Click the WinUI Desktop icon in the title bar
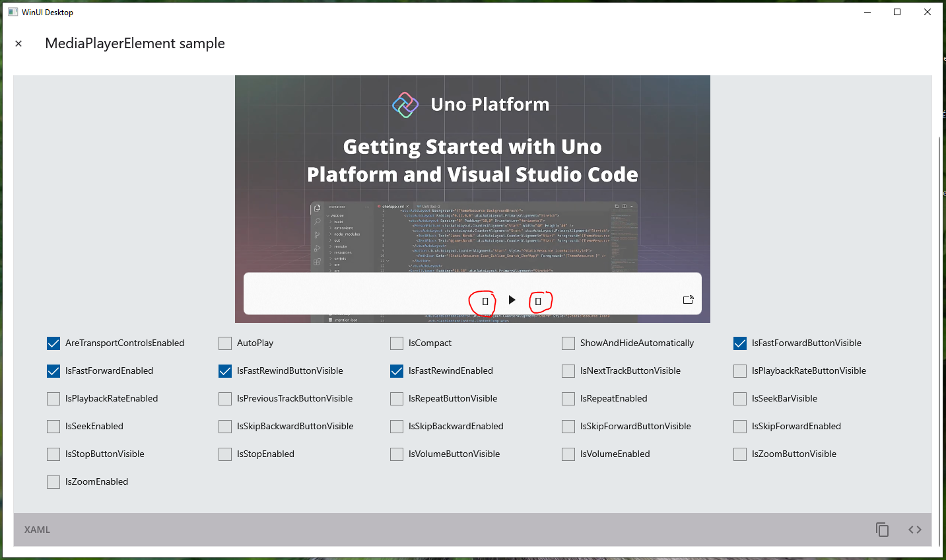 (12, 11)
